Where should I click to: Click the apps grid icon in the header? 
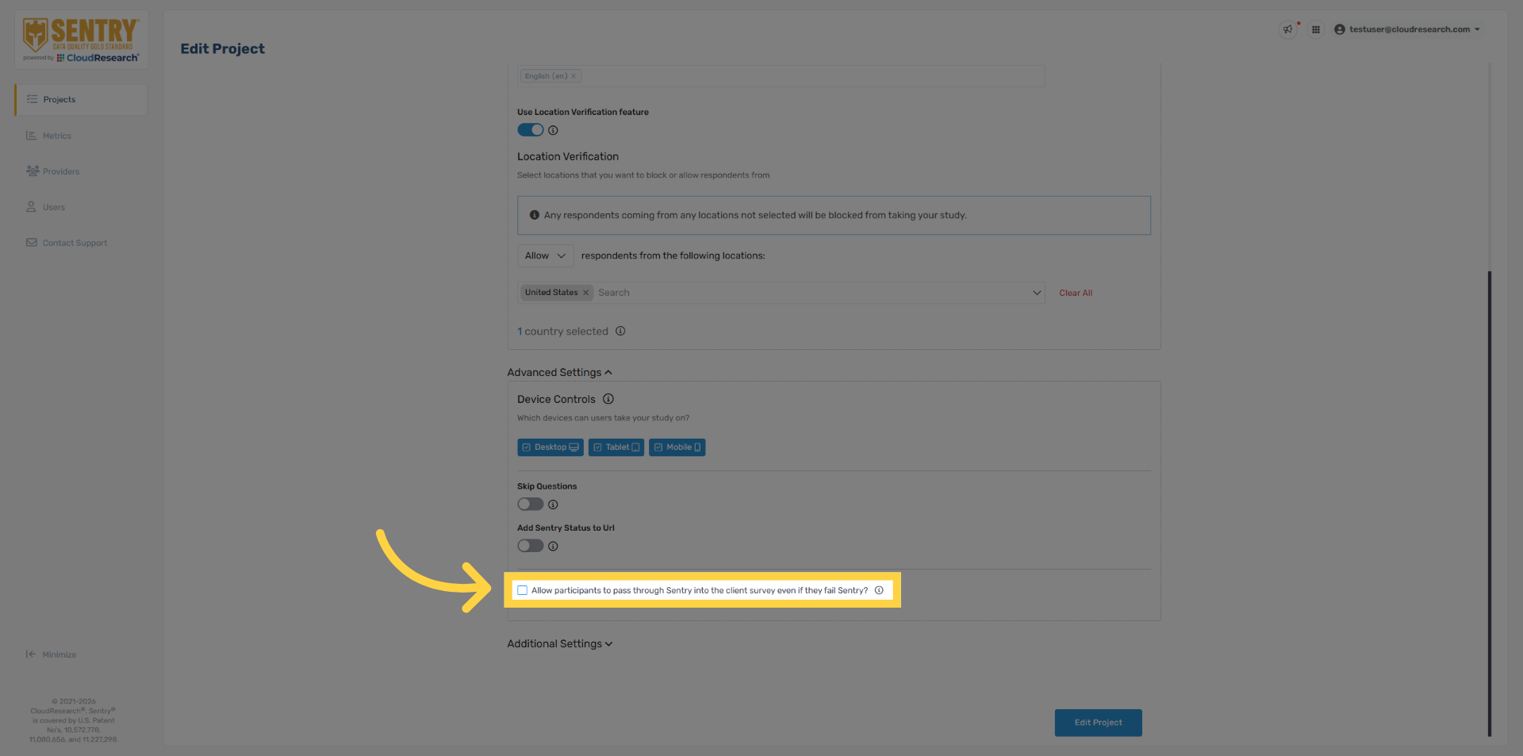pos(1316,29)
